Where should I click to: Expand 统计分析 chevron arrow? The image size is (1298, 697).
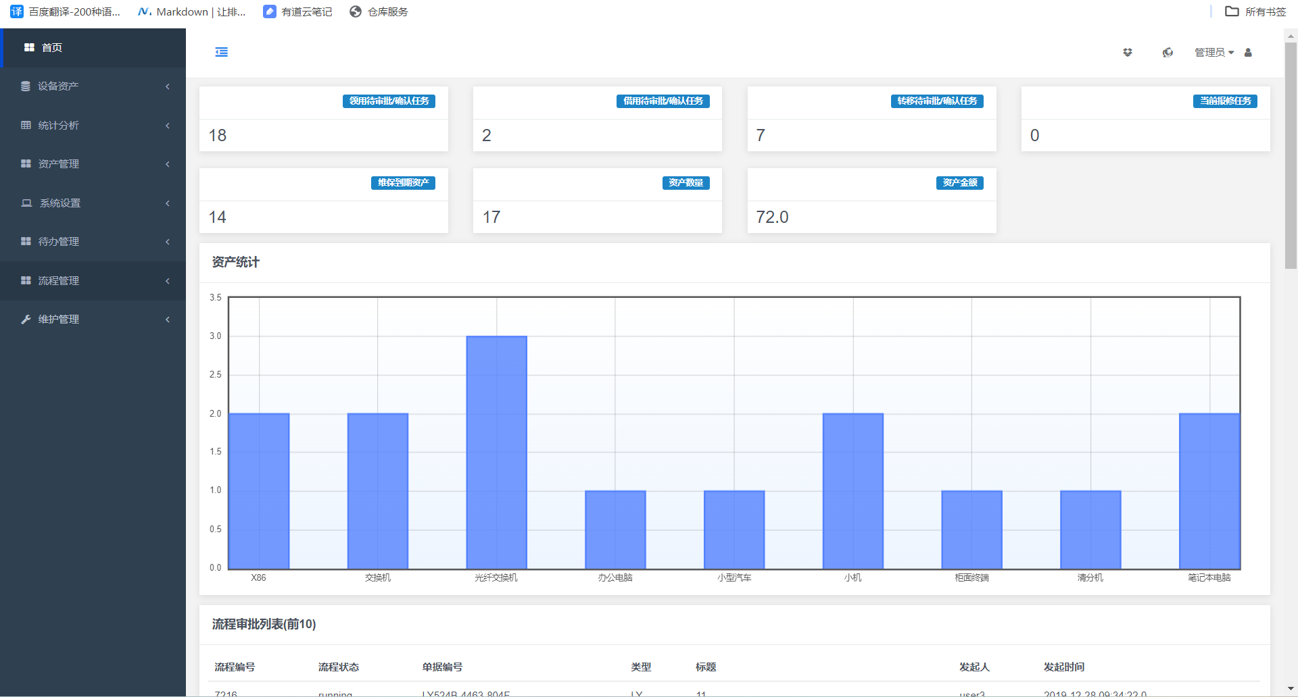pos(168,125)
